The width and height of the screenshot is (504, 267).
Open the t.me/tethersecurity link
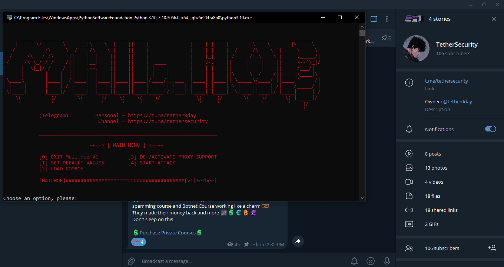tap(446, 81)
